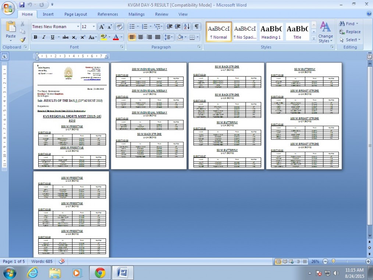Expand the font size dropdown
Image resolution: width=373 pixels, height=280 pixels.
pyautogui.click(x=93, y=27)
